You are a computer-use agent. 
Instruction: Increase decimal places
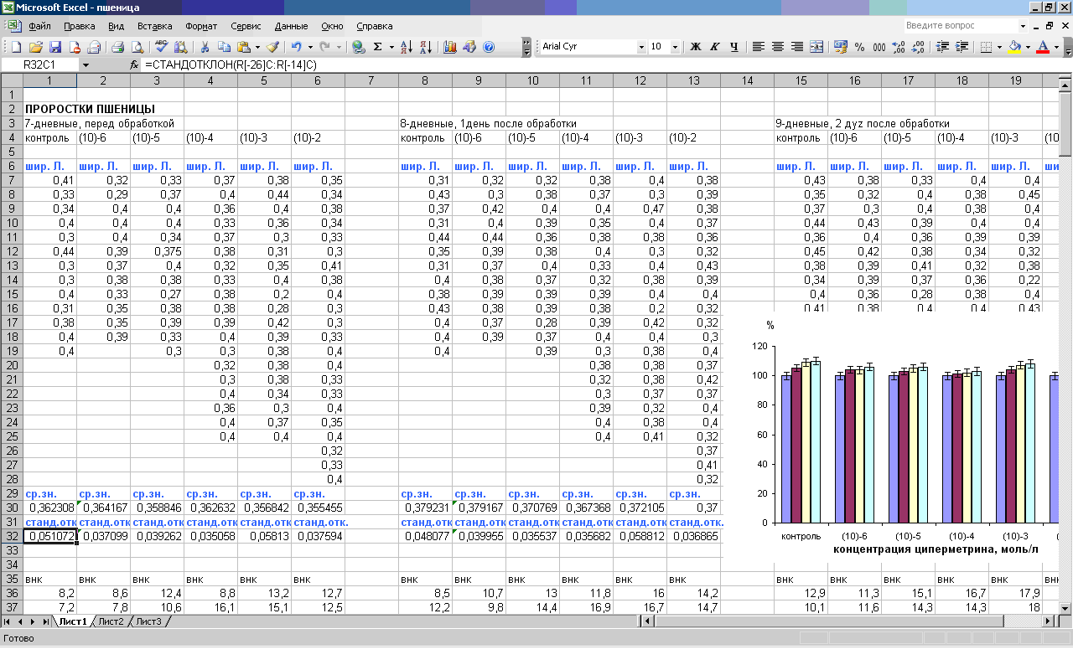coord(899,47)
